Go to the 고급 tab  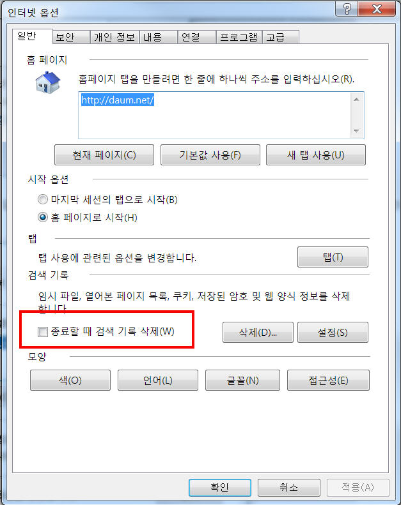click(x=281, y=38)
